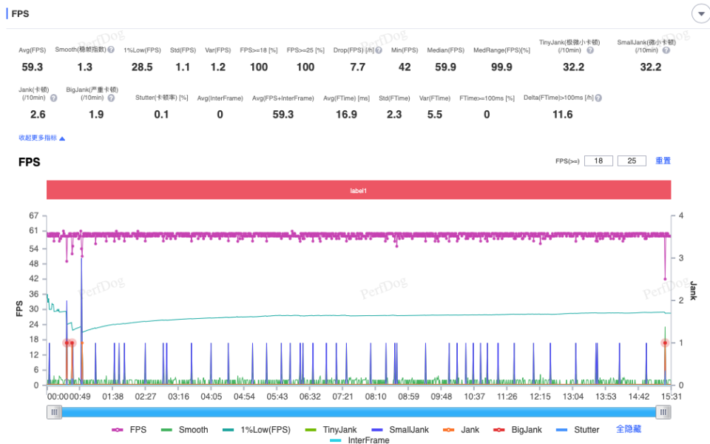Click the Drop(FPS) value 7.7
710x444 pixels.
coord(358,67)
